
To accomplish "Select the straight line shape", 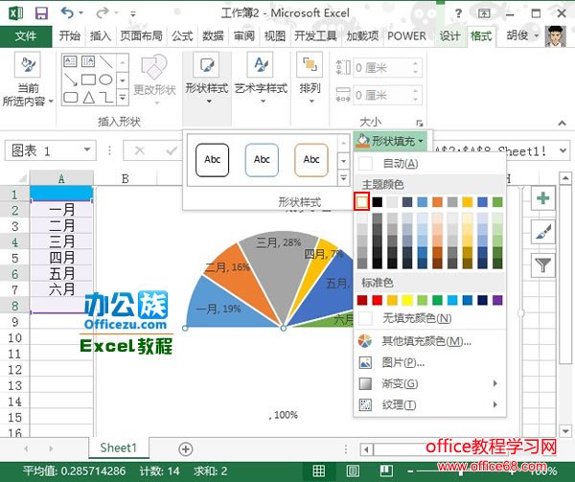I will (x=106, y=61).
